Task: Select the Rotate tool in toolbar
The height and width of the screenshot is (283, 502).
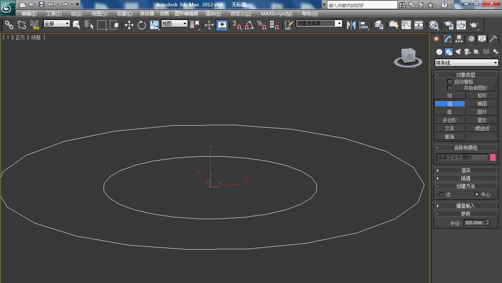Action: click(142, 25)
